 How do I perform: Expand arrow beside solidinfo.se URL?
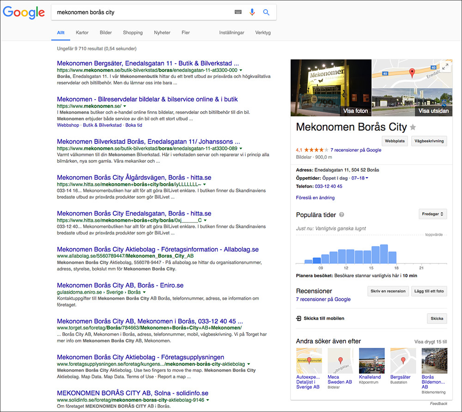[208, 400]
